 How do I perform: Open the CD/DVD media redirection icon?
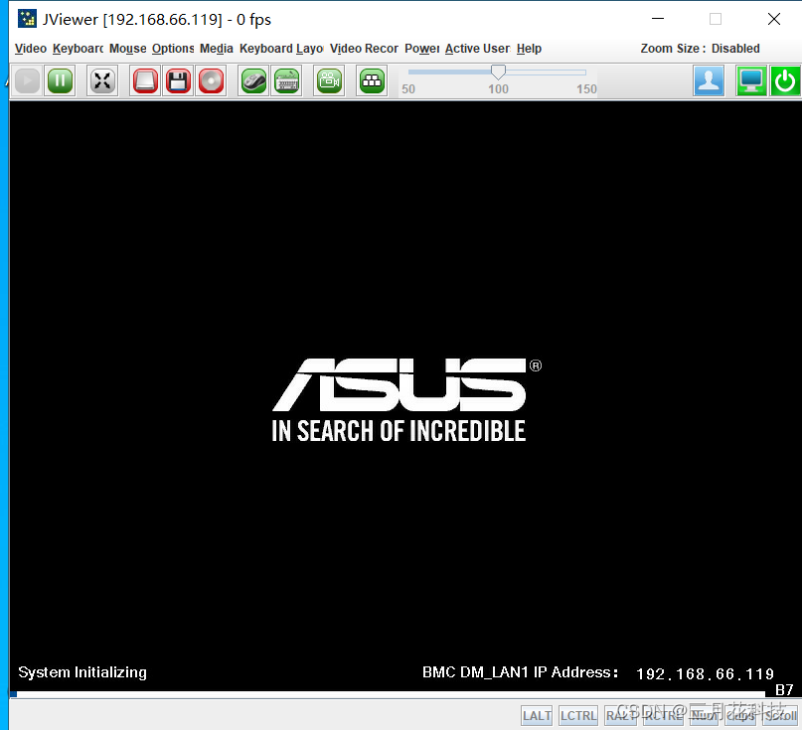point(211,80)
